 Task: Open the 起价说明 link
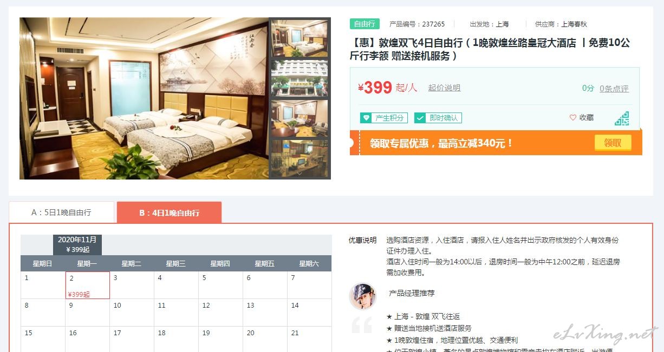[444, 88]
